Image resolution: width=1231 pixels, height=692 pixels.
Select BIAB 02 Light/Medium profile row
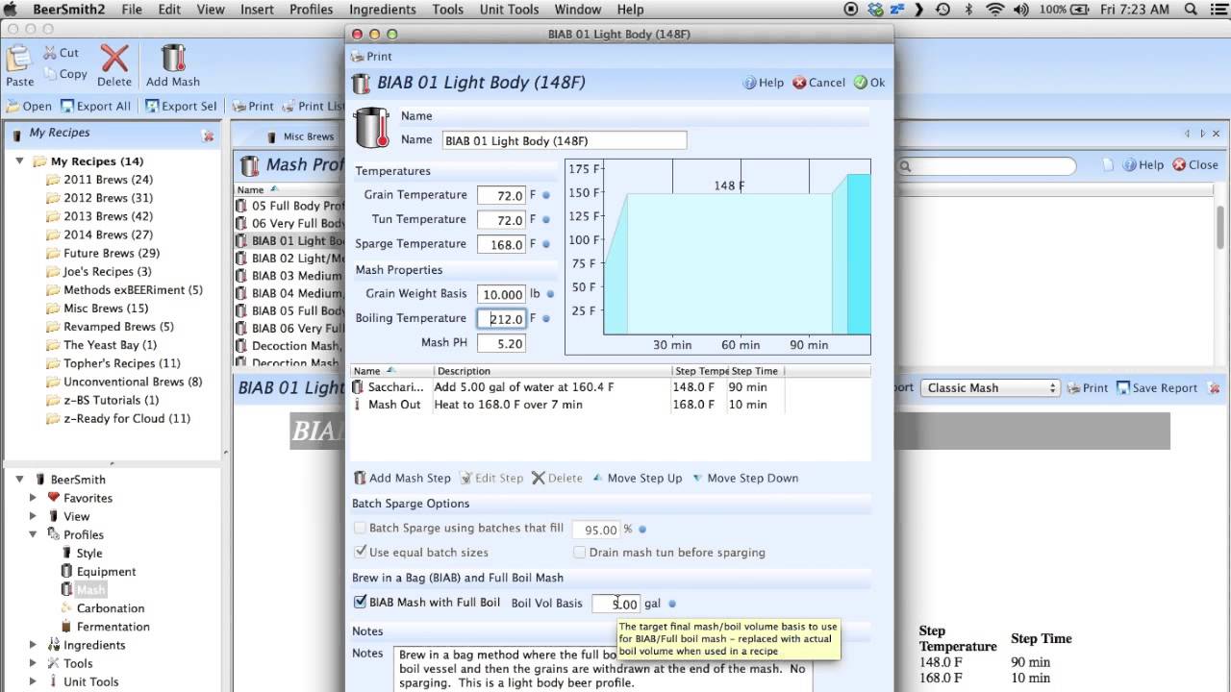coord(289,259)
